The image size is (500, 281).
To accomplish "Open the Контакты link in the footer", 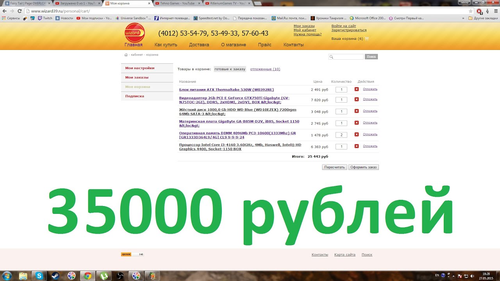I will (x=320, y=254).
